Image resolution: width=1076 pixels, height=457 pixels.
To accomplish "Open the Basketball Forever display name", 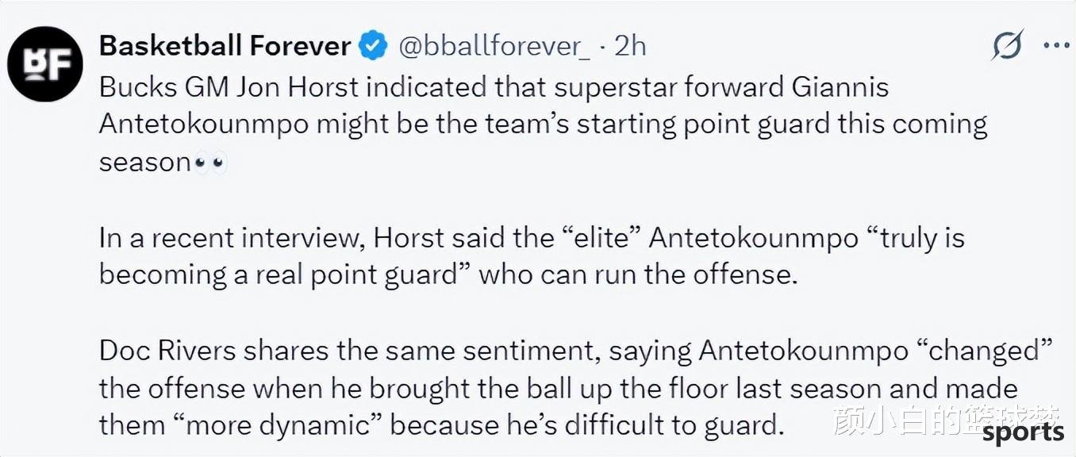I will [x=225, y=46].
